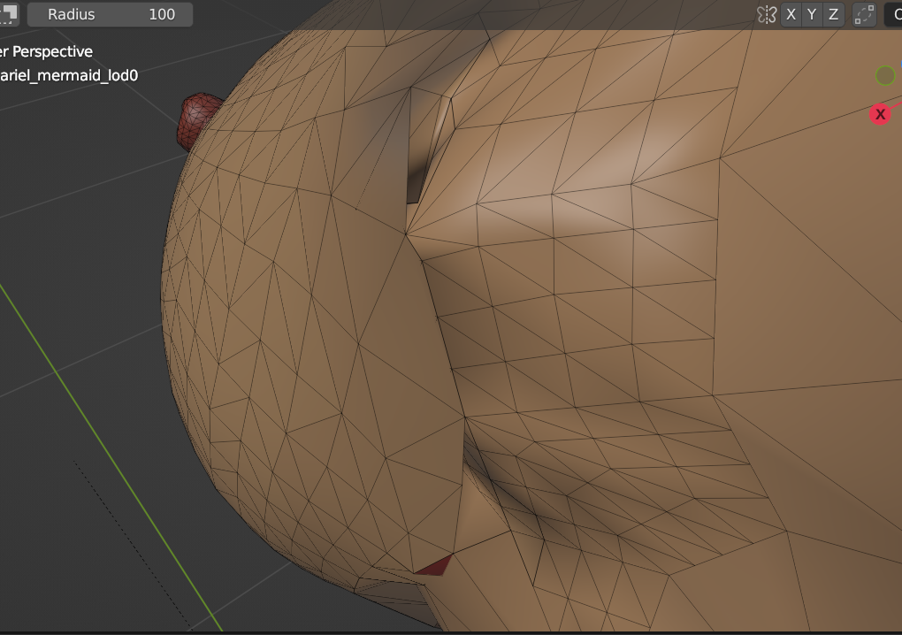Click the red triangle face on mesh

tap(435, 565)
